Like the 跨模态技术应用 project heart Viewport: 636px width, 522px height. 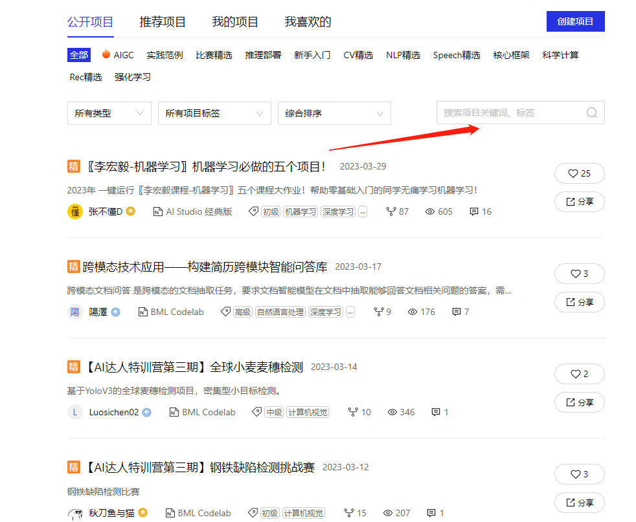click(x=579, y=274)
